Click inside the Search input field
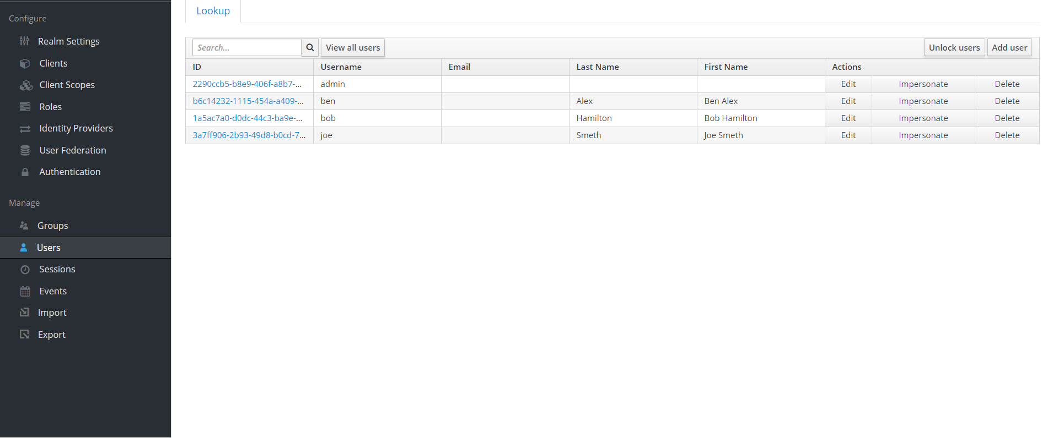Image resolution: width=1053 pixels, height=438 pixels. click(246, 47)
